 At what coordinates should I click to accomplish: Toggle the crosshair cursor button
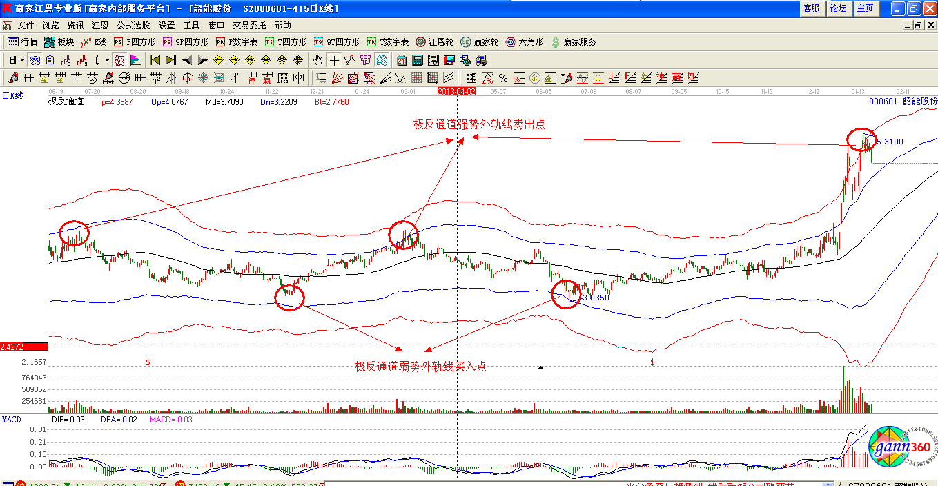[x=334, y=60]
